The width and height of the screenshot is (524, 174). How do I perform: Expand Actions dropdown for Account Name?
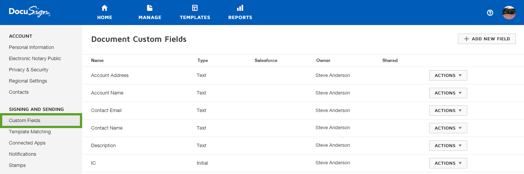448,93
